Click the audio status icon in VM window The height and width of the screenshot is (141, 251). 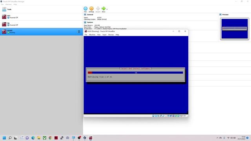point(158,116)
